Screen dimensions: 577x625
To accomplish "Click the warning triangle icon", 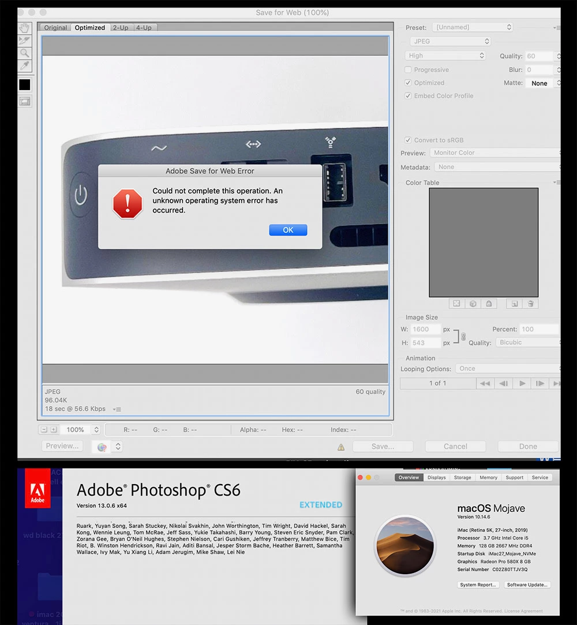I will pyautogui.click(x=341, y=447).
